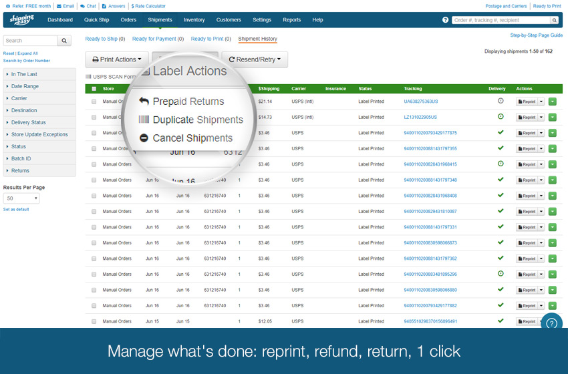
Task: Click Refer: FREE month link
Action: pyautogui.click(x=28, y=6)
